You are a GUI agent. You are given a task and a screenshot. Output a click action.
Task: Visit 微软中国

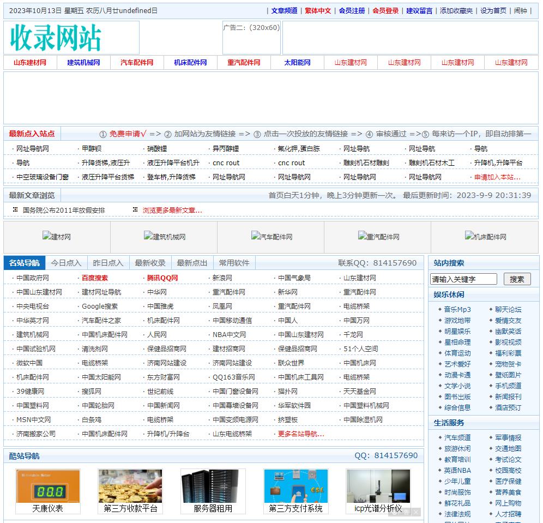[x=29, y=363]
